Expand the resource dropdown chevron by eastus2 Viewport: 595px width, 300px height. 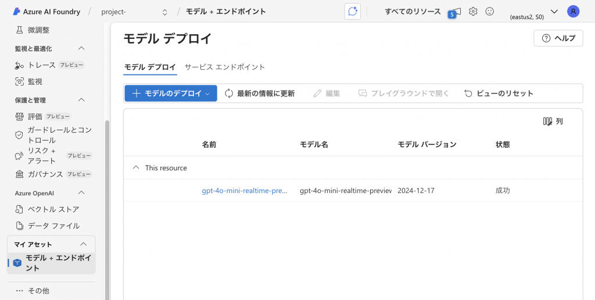(x=554, y=12)
